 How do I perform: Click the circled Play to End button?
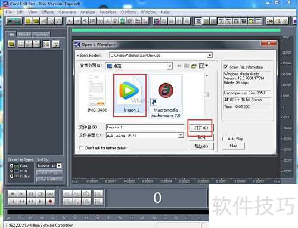pos(41,194)
